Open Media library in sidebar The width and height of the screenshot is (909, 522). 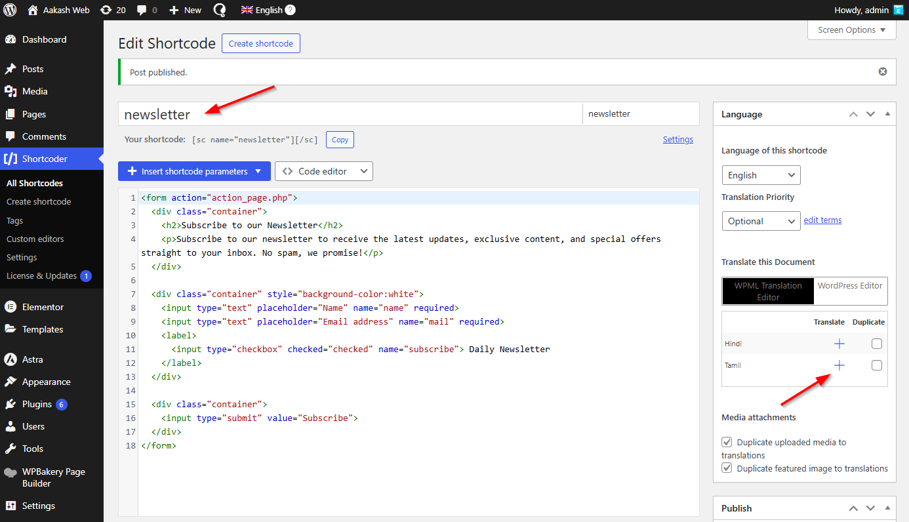[x=52, y=91]
